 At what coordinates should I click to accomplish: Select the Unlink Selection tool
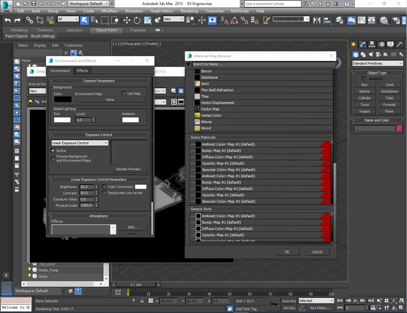39,20
